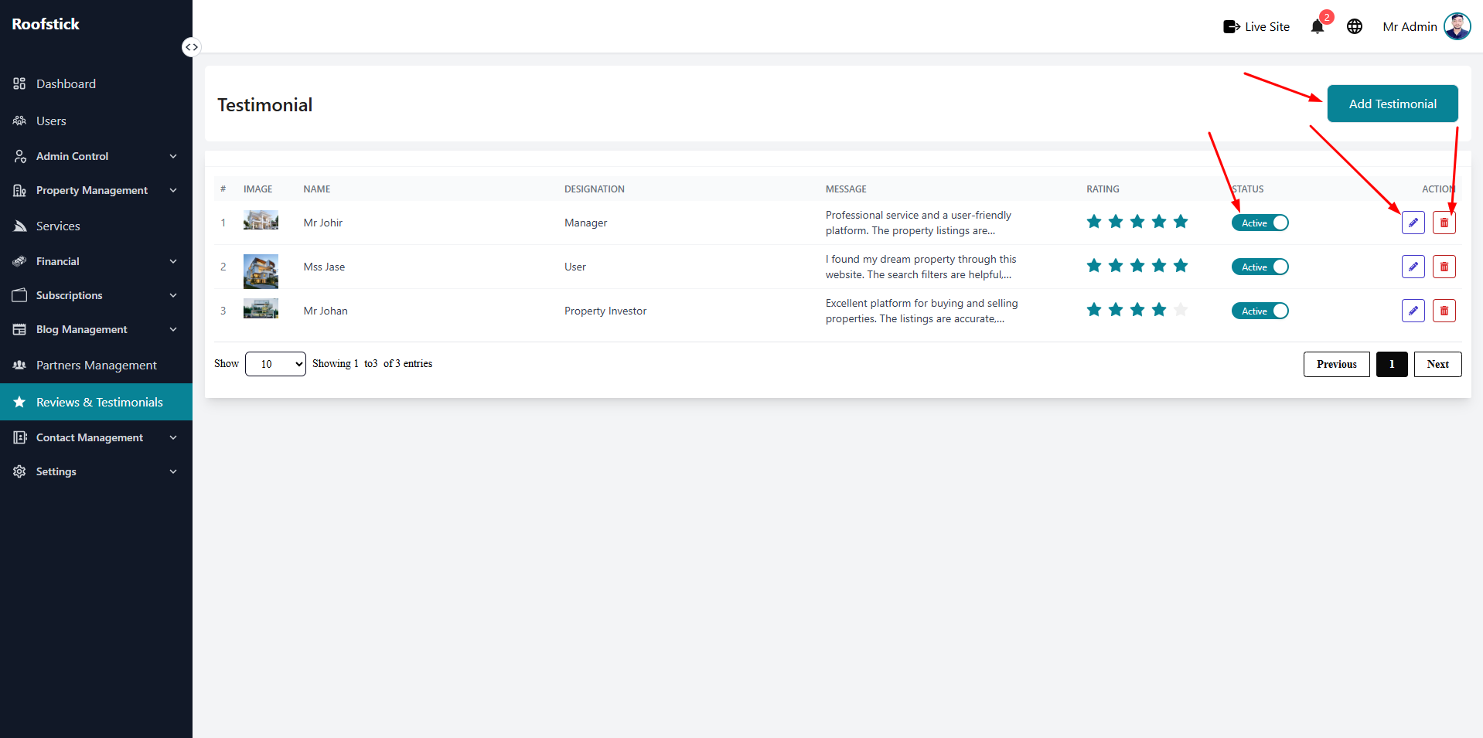
Task: Select Partners Management menu item
Action: pyautogui.click(x=96, y=365)
